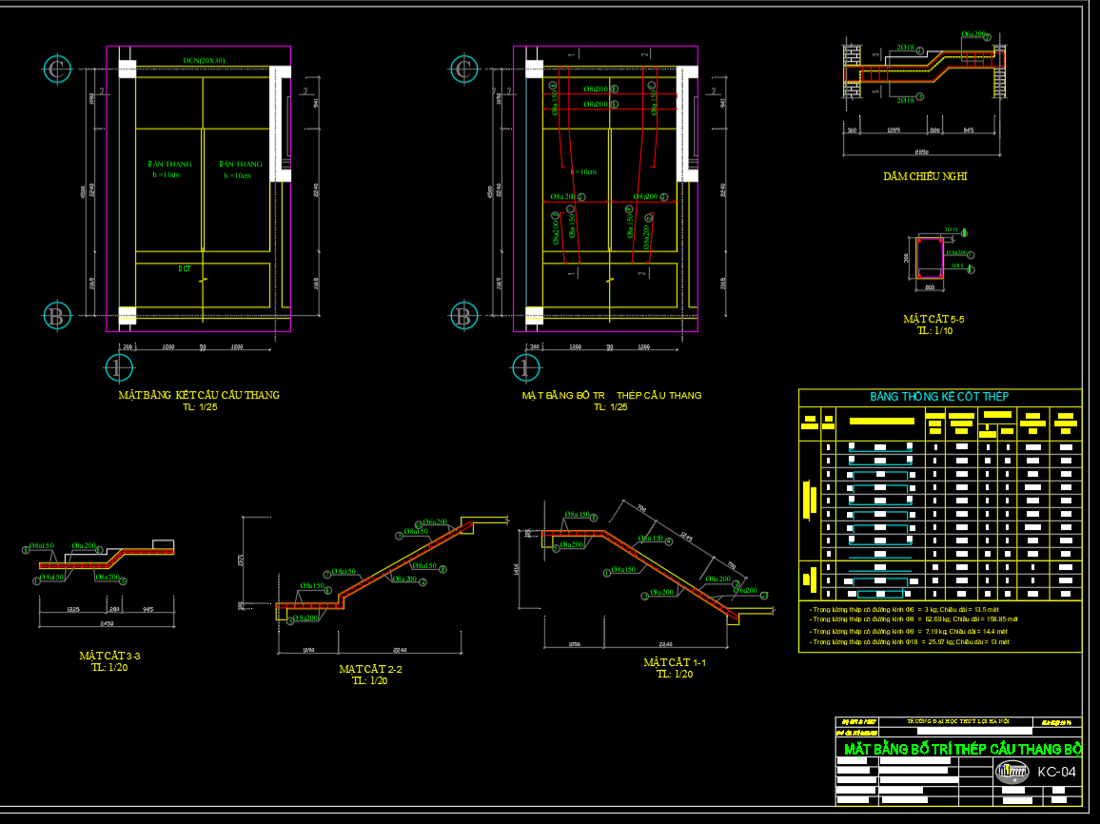Select axis bubble C beside the rebar plan

(464, 69)
